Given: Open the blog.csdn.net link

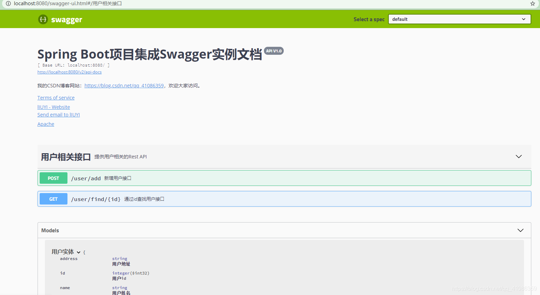Looking at the screenshot, I should point(124,86).
